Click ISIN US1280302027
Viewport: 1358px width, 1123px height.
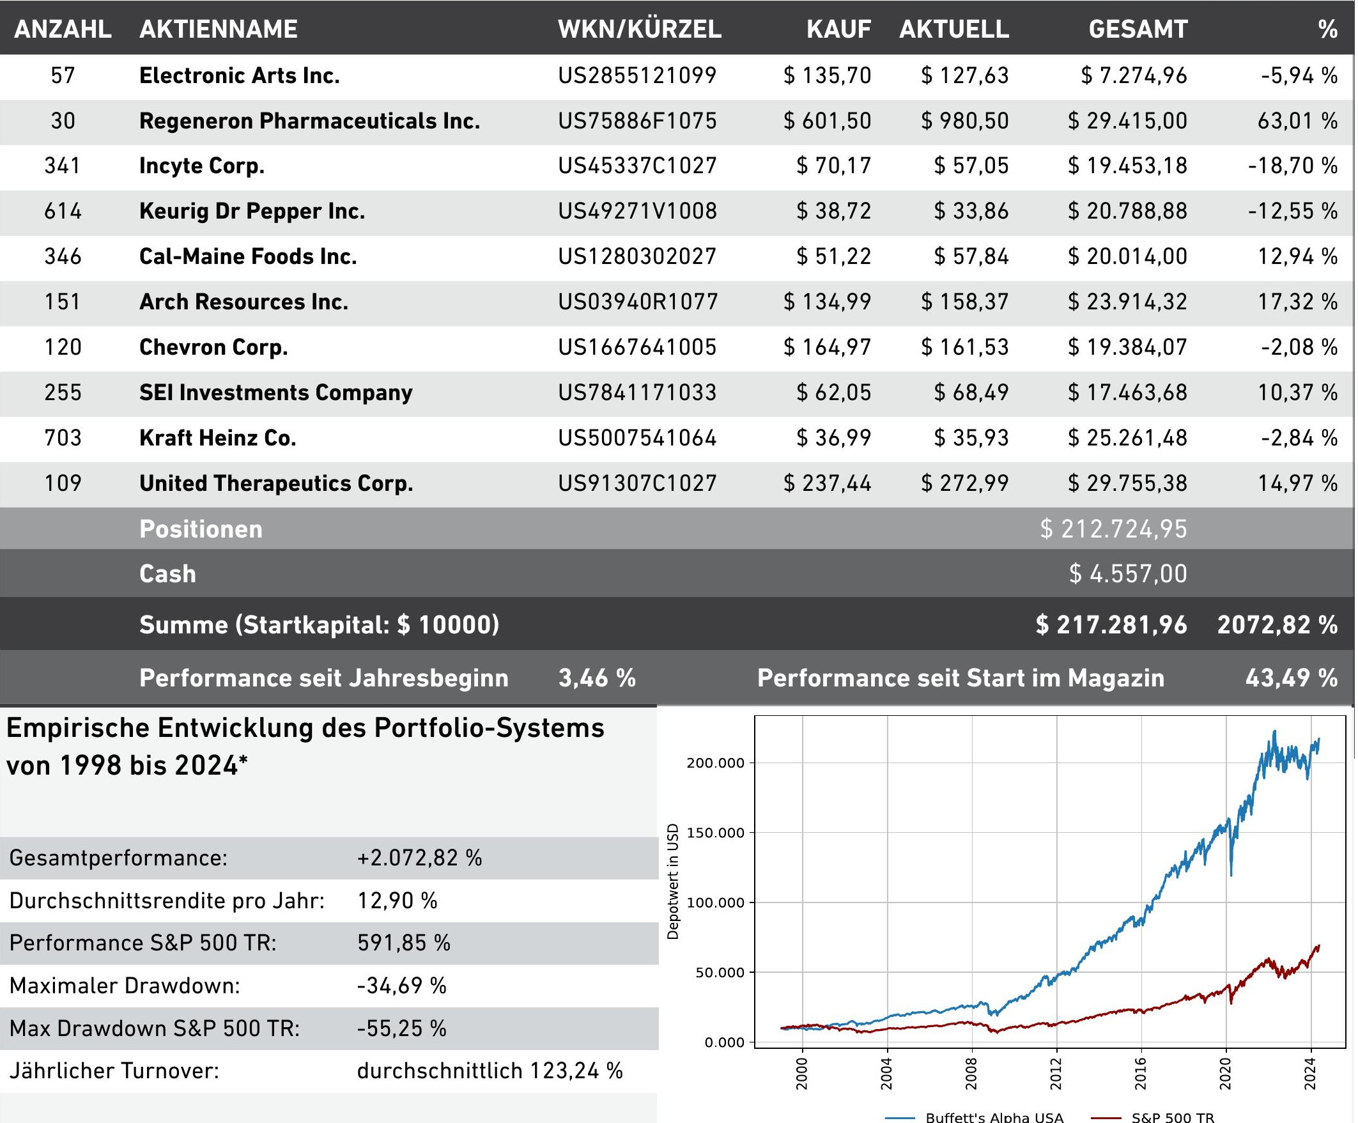pos(638,257)
